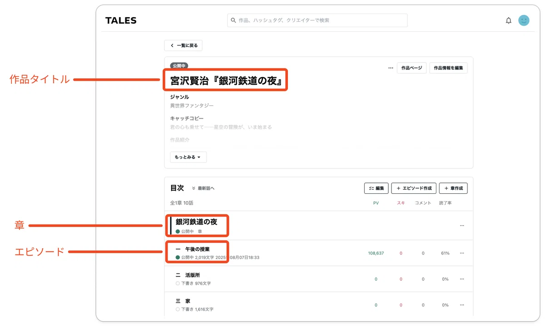Open three-dot menu for 午後の授業 episode

point(462,253)
